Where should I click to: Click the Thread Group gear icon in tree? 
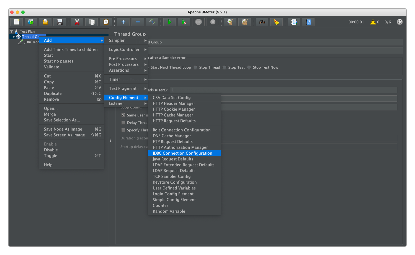tap(19, 37)
